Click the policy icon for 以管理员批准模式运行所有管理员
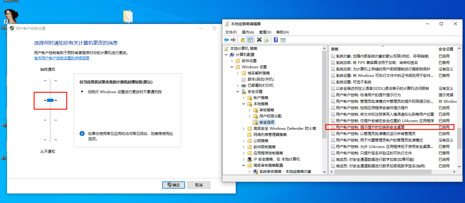 tap(333, 133)
